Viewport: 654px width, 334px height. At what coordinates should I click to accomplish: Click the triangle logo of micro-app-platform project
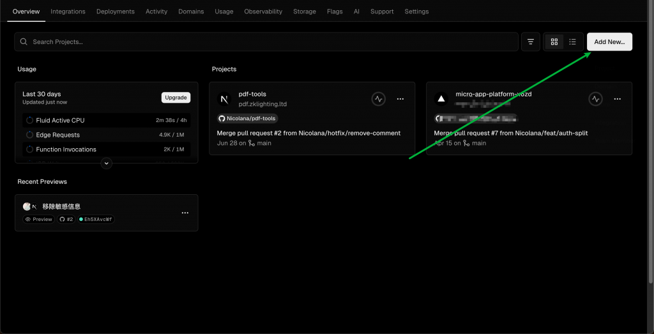pyautogui.click(x=441, y=99)
